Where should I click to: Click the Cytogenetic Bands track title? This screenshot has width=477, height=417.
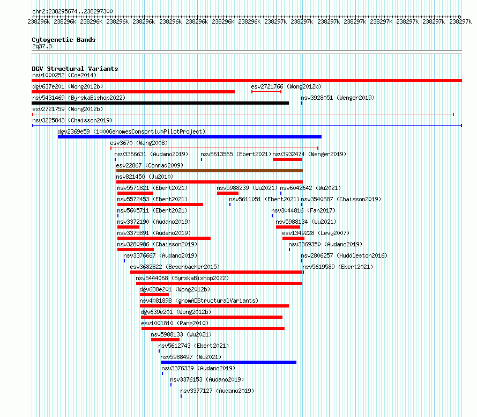click(64, 40)
